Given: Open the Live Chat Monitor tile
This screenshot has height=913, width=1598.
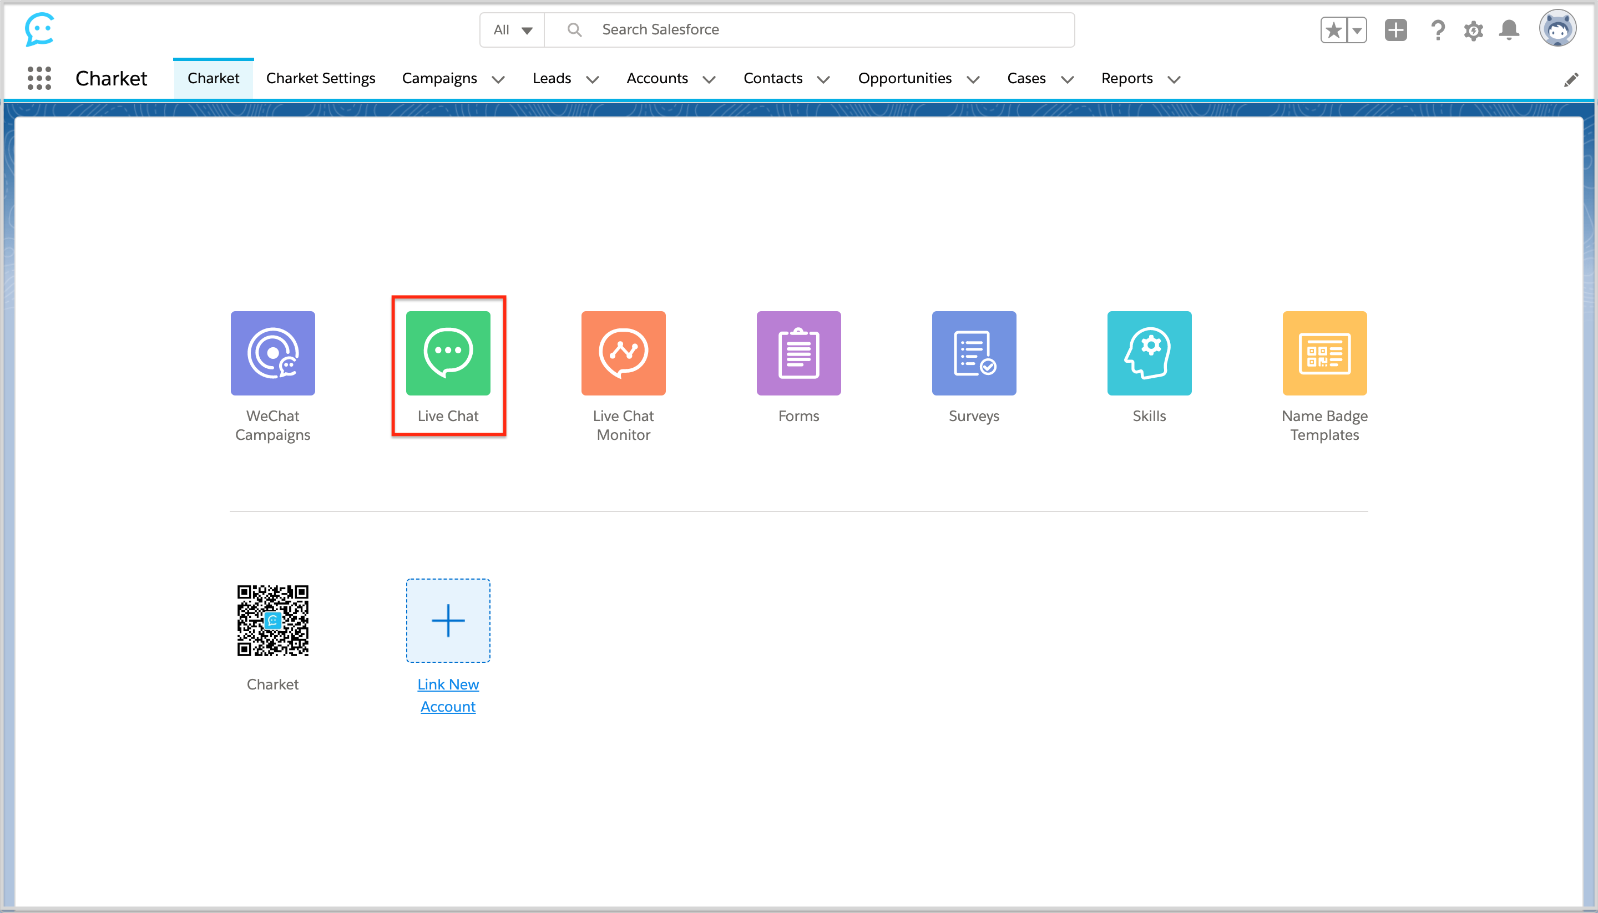Looking at the screenshot, I should point(624,353).
